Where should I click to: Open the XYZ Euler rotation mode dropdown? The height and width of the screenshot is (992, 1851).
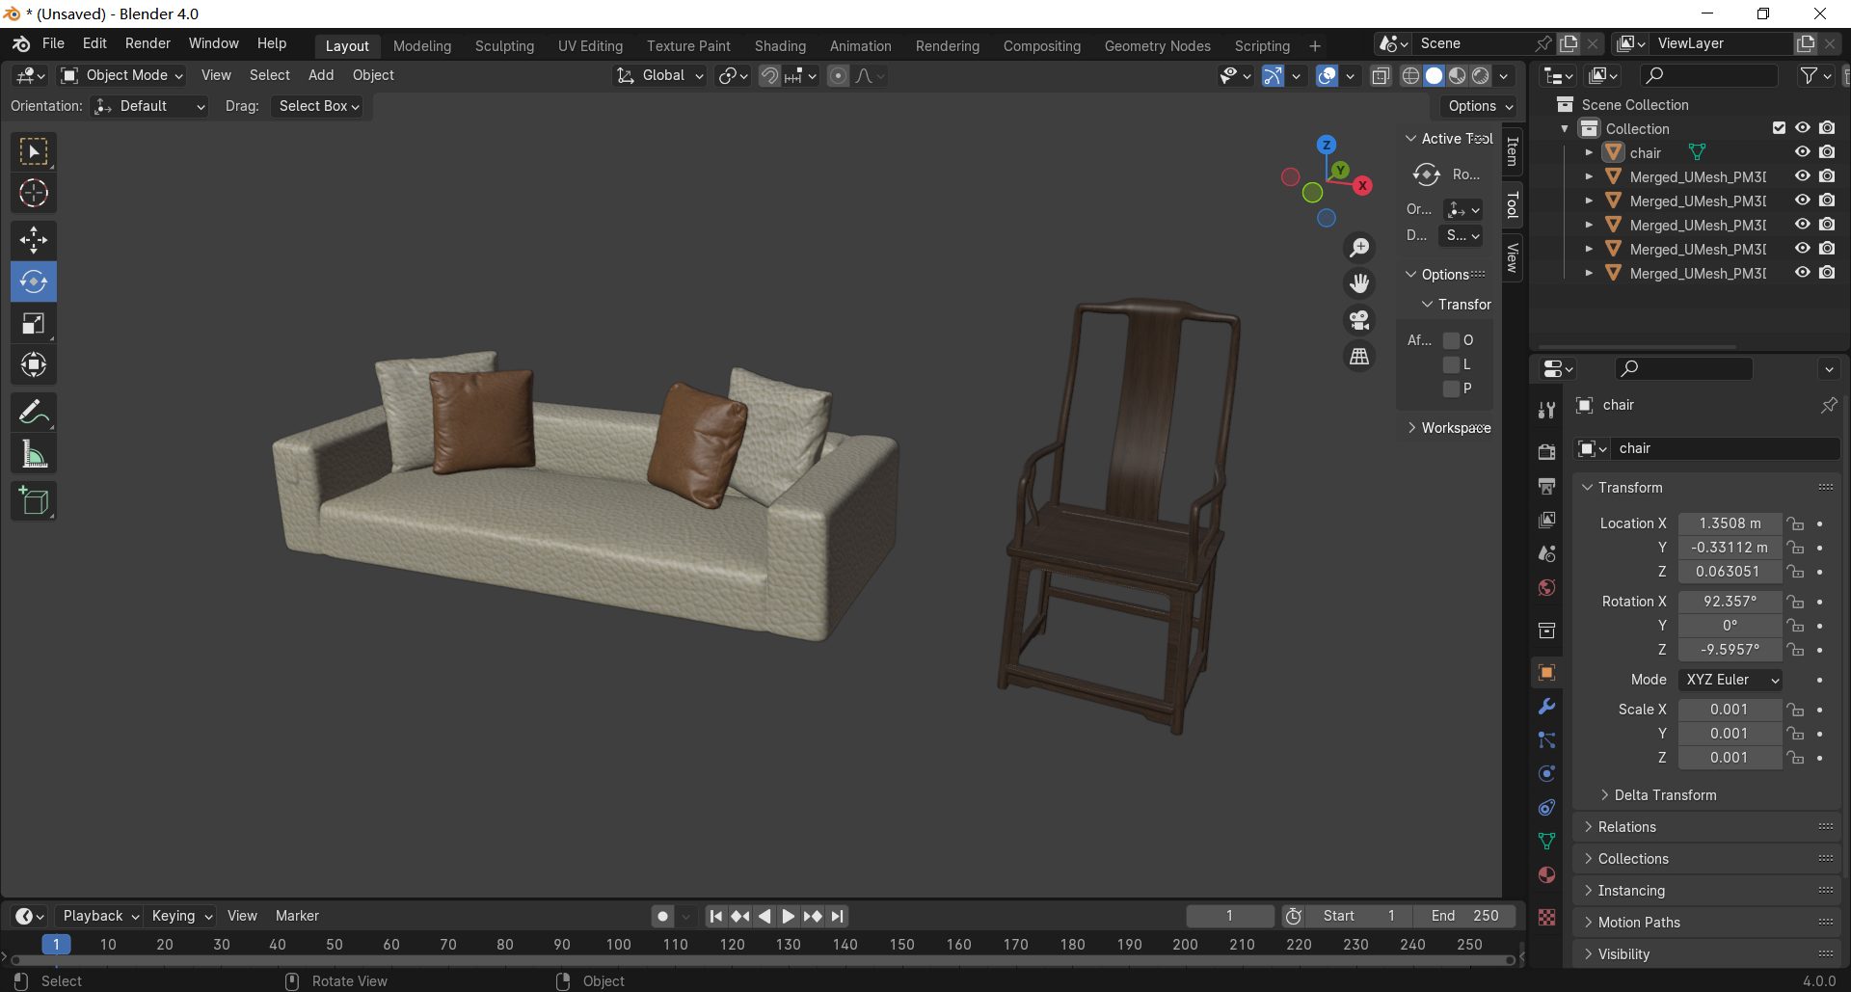tap(1730, 680)
